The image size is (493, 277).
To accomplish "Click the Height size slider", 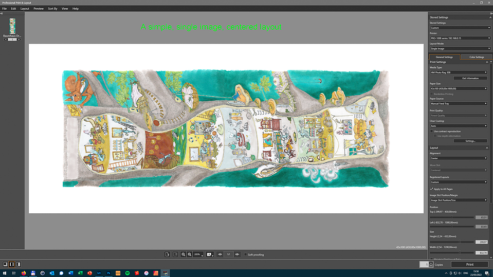I will [x=452, y=242].
